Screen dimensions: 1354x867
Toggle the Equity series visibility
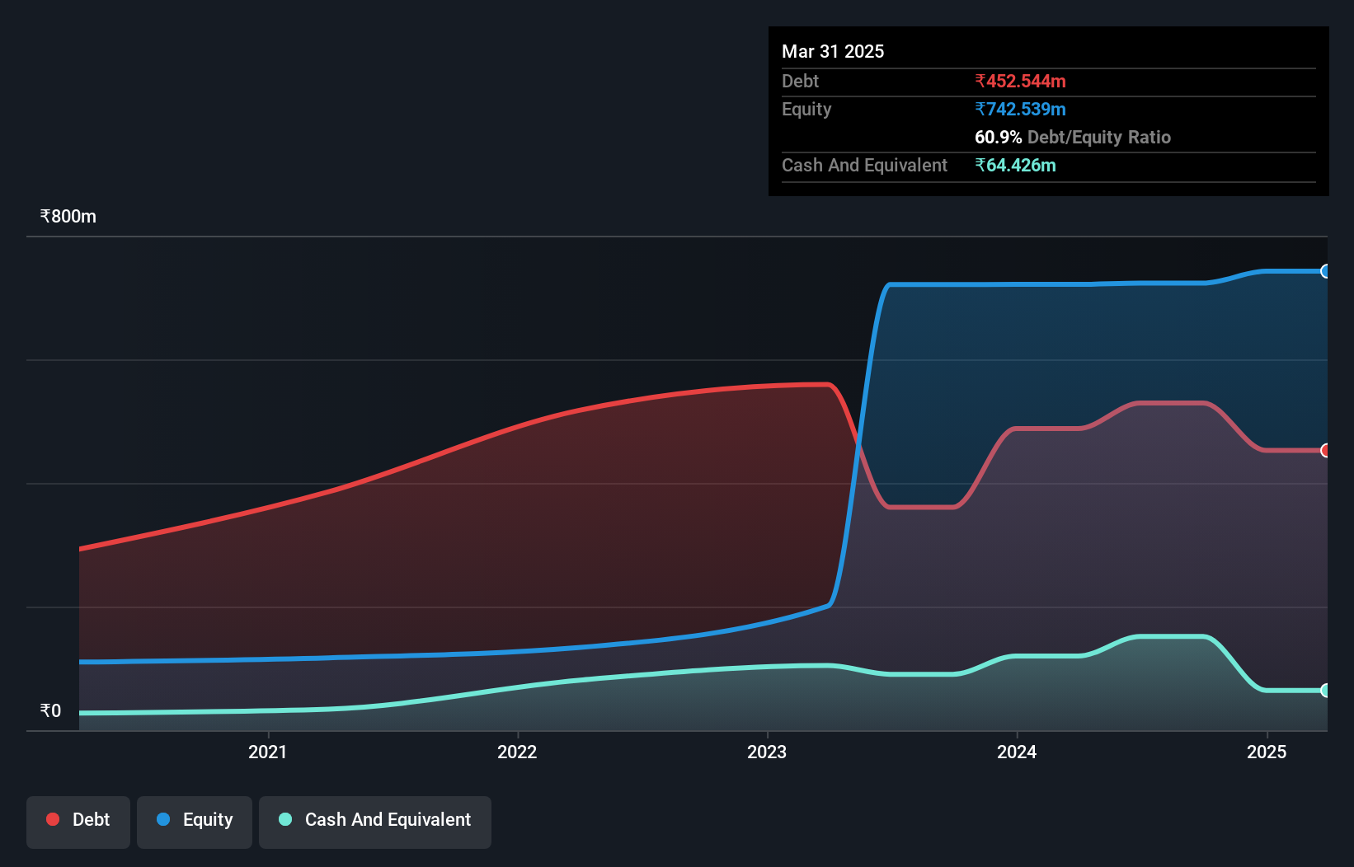click(194, 822)
